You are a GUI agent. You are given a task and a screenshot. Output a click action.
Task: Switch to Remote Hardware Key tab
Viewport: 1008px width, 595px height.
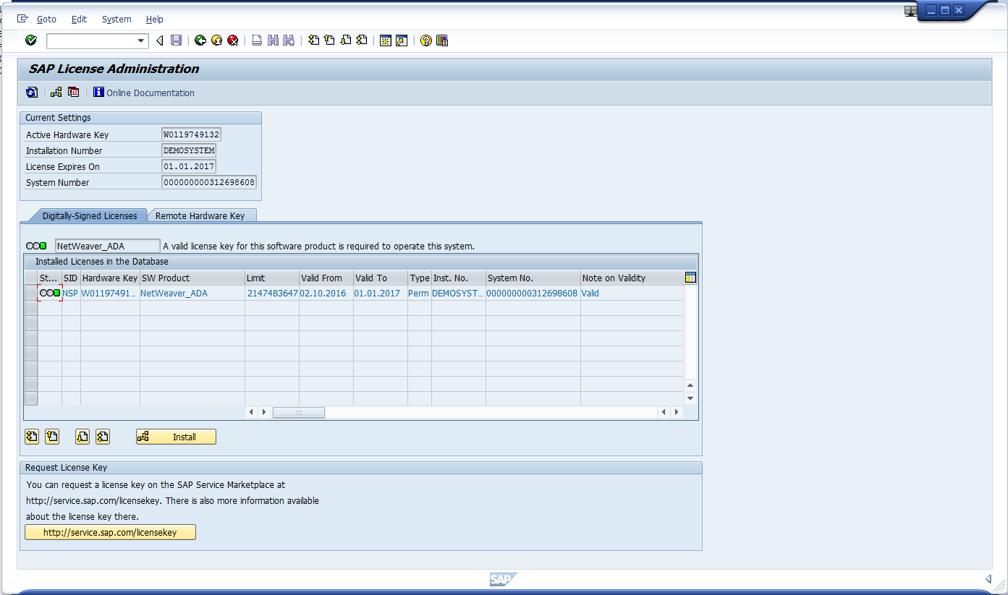tap(200, 215)
